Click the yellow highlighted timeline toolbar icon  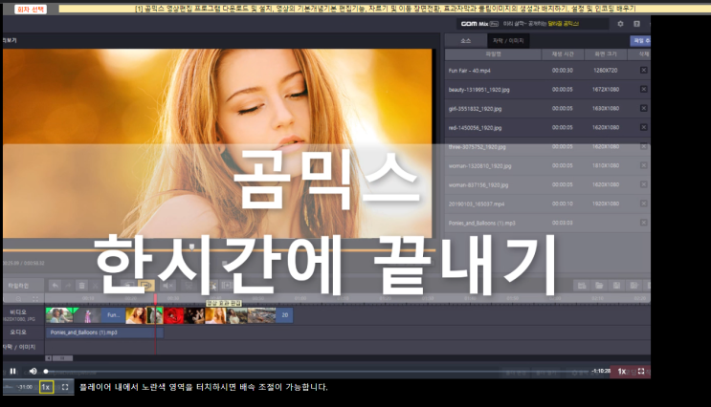(x=145, y=286)
